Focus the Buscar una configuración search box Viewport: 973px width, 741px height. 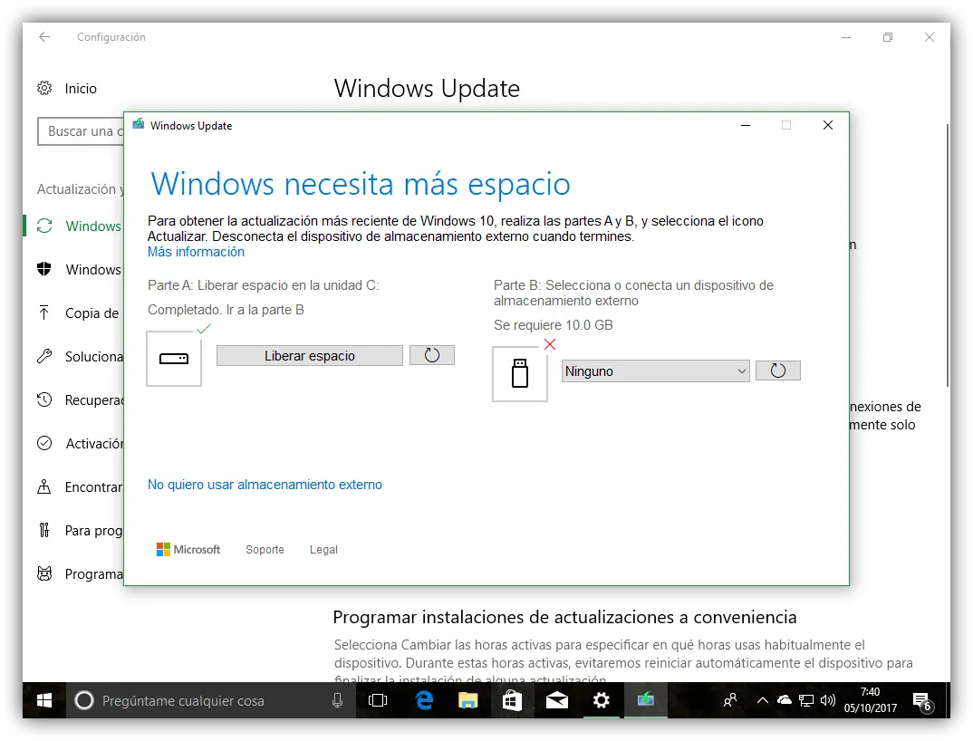(81, 131)
